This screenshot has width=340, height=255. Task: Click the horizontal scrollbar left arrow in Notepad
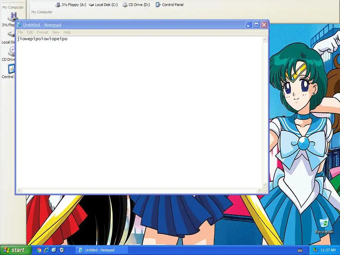(x=19, y=191)
